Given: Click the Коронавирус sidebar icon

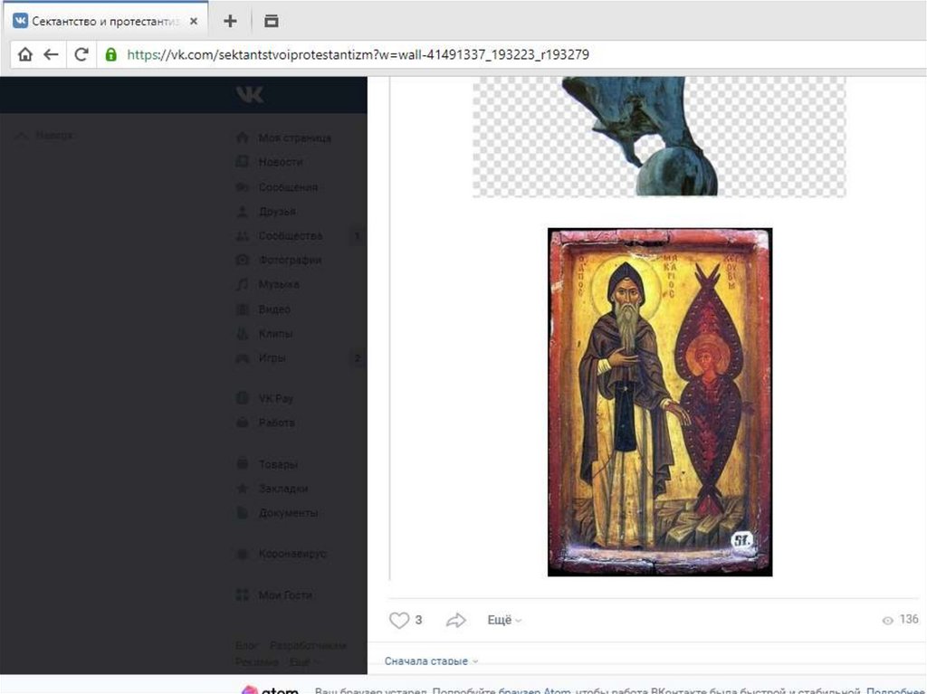Looking at the screenshot, I should [x=243, y=554].
